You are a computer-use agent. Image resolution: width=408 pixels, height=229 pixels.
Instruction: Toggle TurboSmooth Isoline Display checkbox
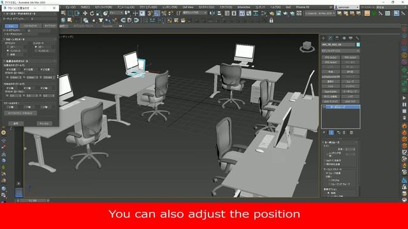pyautogui.click(x=324, y=160)
